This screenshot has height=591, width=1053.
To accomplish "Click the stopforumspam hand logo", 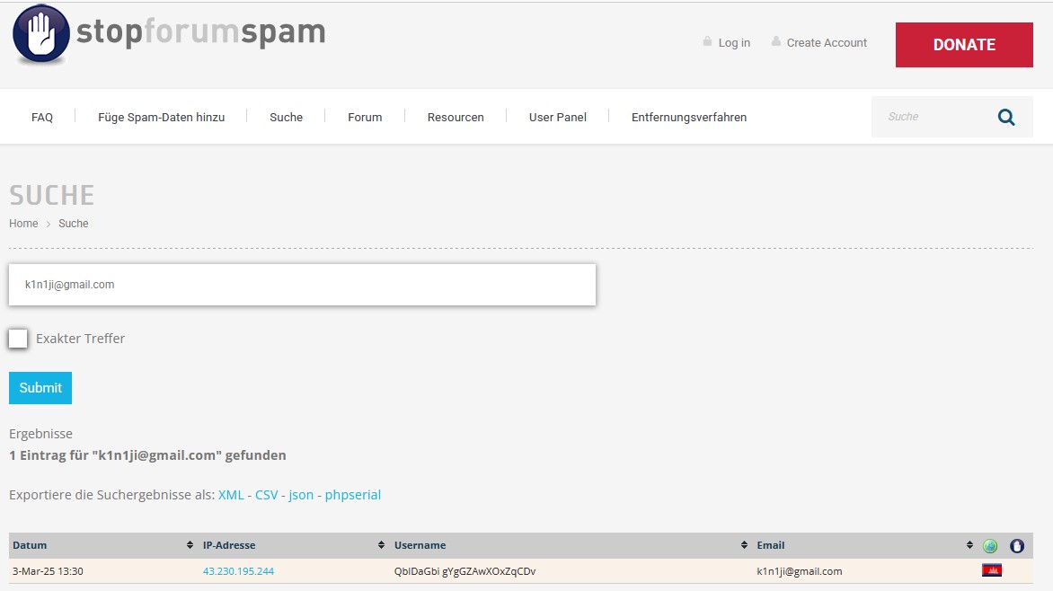I will point(41,34).
